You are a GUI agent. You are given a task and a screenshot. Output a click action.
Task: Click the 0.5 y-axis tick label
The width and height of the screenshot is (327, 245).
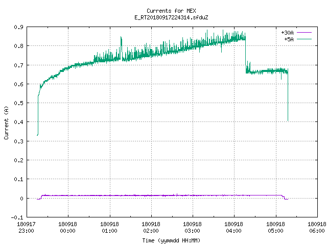[18, 103]
